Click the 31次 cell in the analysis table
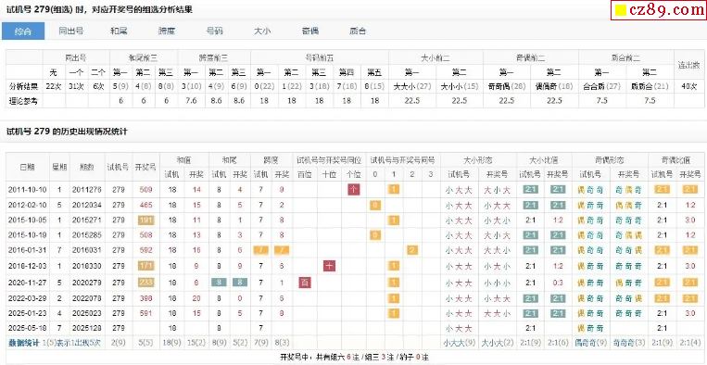 [x=76, y=86]
